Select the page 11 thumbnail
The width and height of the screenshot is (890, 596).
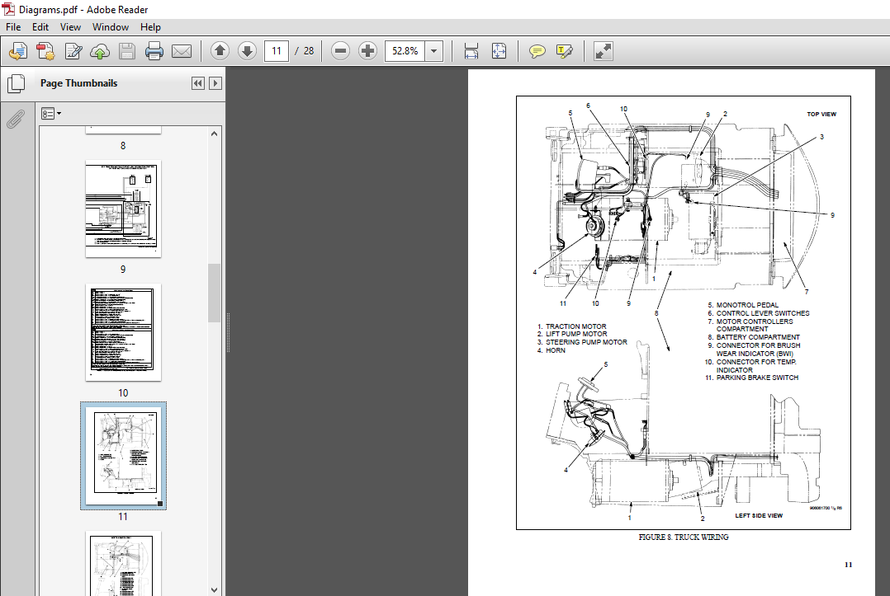coord(123,456)
